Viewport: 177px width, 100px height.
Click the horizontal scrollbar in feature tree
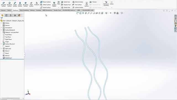coord(11,98)
